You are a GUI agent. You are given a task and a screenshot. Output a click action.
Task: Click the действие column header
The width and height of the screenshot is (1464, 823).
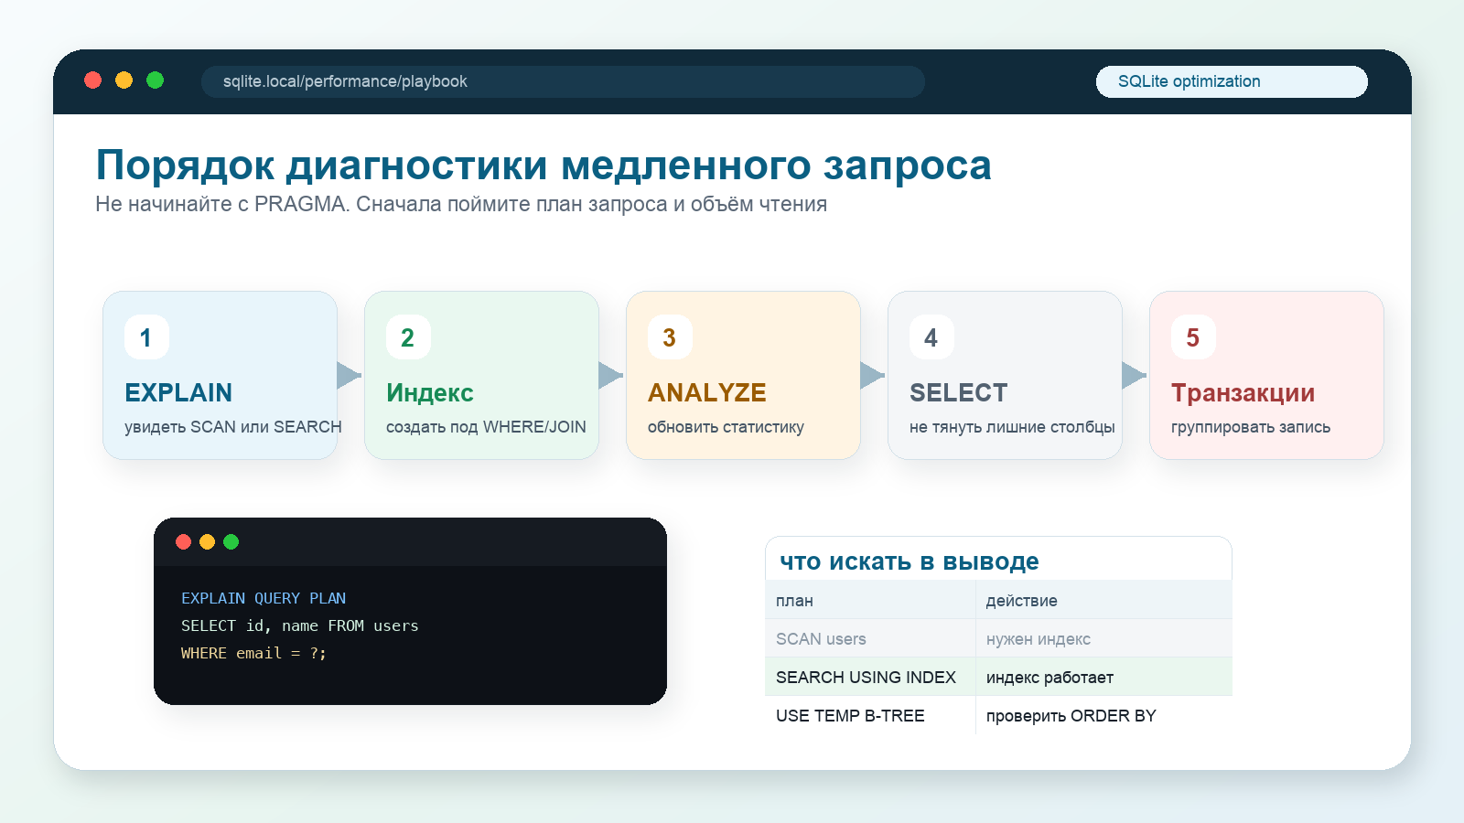pyautogui.click(x=1104, y=600)
